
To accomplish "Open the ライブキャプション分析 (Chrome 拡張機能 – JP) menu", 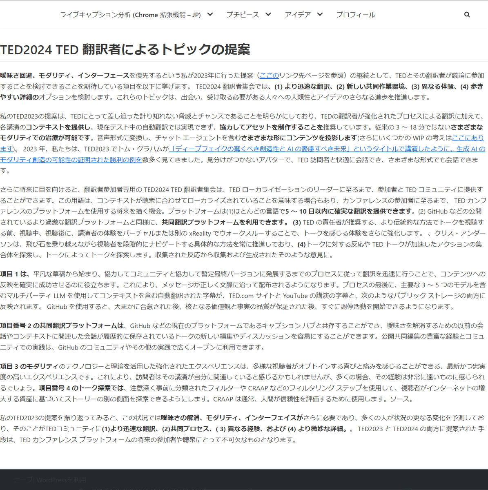I will pyautogui.click(x=131, y=14).
